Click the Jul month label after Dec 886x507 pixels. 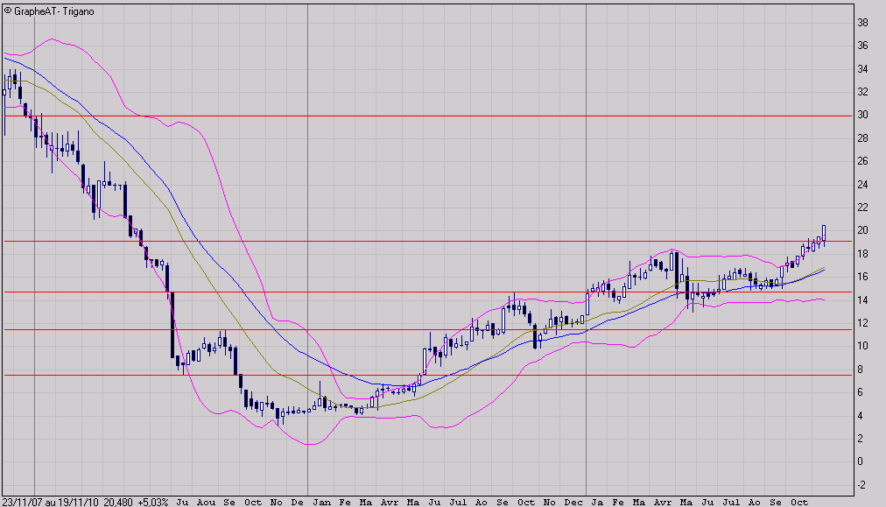point(731,502)
